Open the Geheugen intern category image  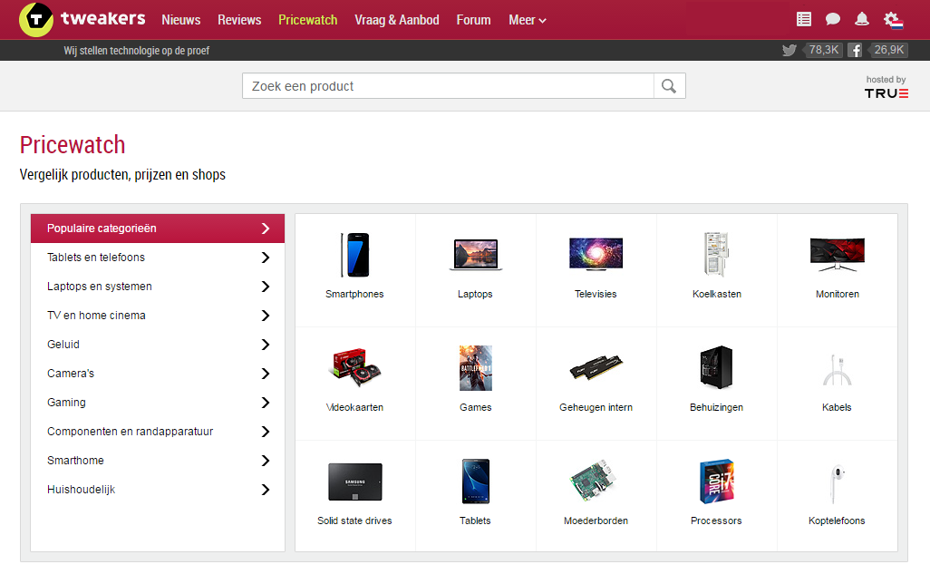[596, 367]
